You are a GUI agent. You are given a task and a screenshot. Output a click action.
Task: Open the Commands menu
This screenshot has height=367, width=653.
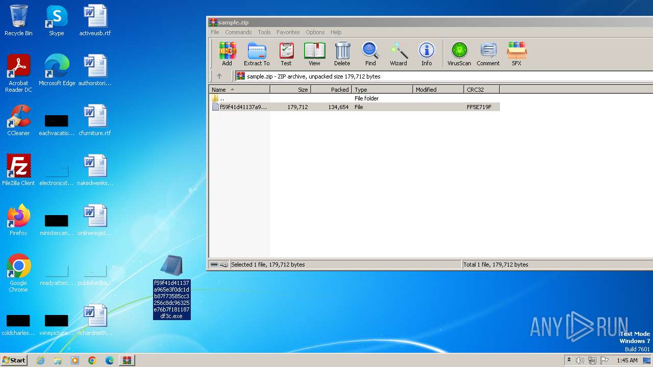238,32
